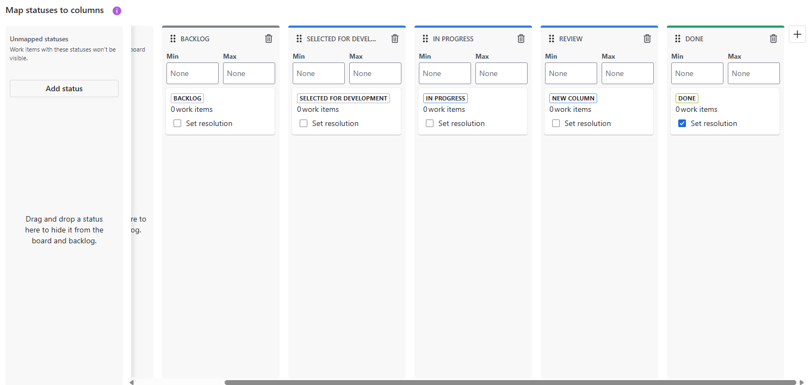
Task: Click trash icon on In Progress column
Action: tap(521, 39)
